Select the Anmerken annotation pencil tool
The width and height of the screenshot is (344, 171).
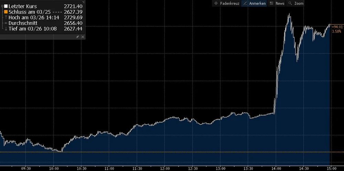[x=254, y=3]
